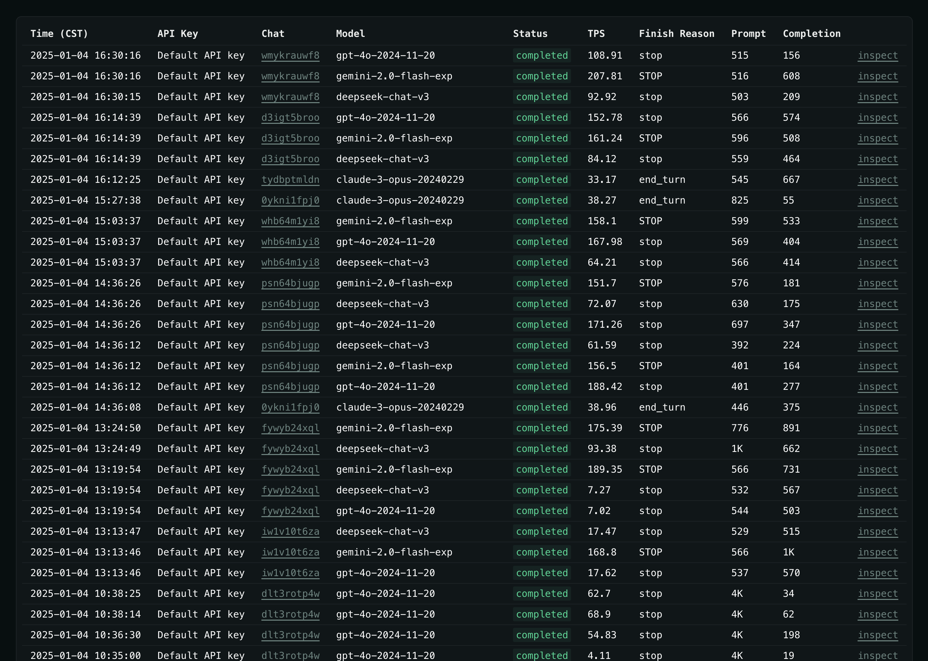Open chat wmykrauwf8 in the gemini-2.0-flash-exp row

click(x=290, y=76)
